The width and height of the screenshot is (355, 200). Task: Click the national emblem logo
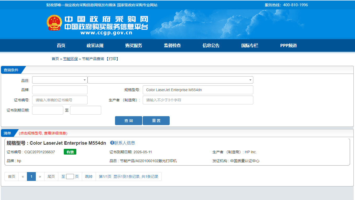point(54,23)
